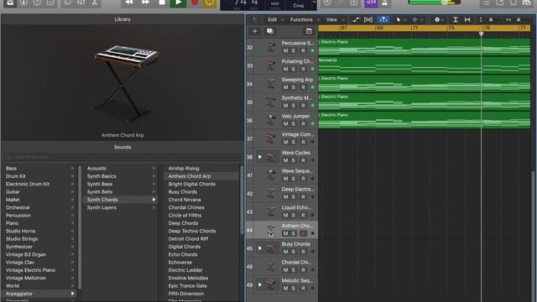
Task: Click the waveform zoom icon
Action: (x=467, y=20)
